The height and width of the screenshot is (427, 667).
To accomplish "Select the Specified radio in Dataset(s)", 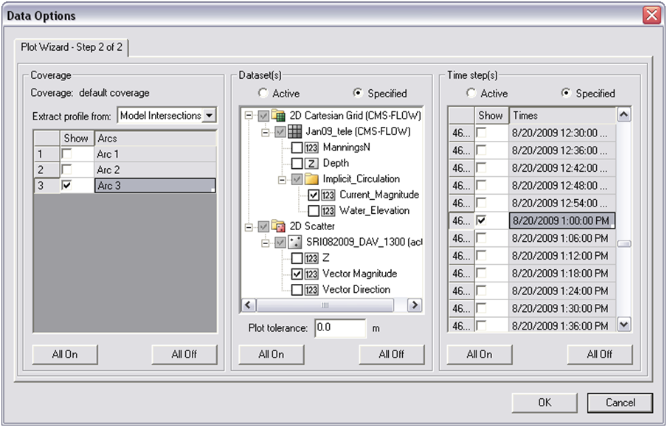I will tap(358, 93).
